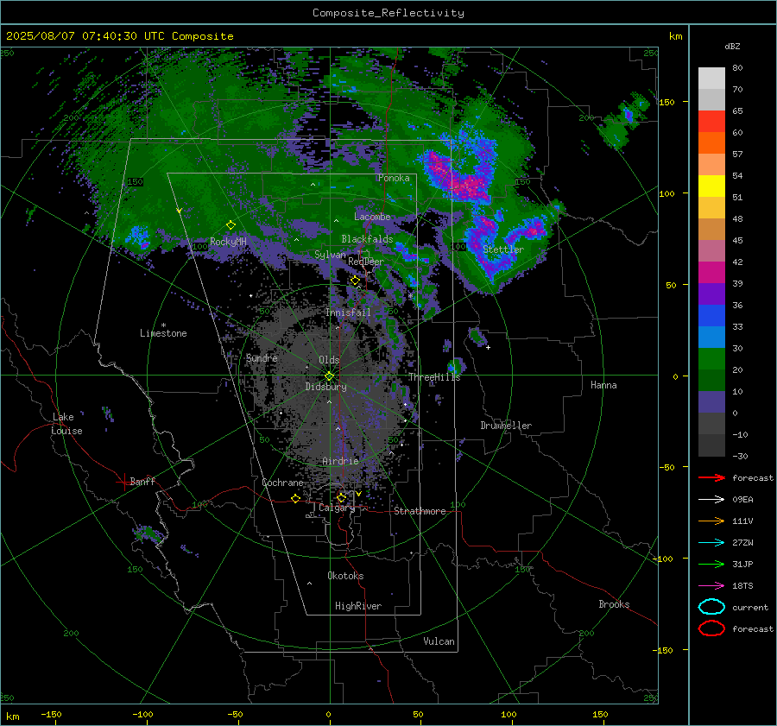Click the Sylvan label
The height and width of the screenshot is (726, 777).
tap(330, 255)
